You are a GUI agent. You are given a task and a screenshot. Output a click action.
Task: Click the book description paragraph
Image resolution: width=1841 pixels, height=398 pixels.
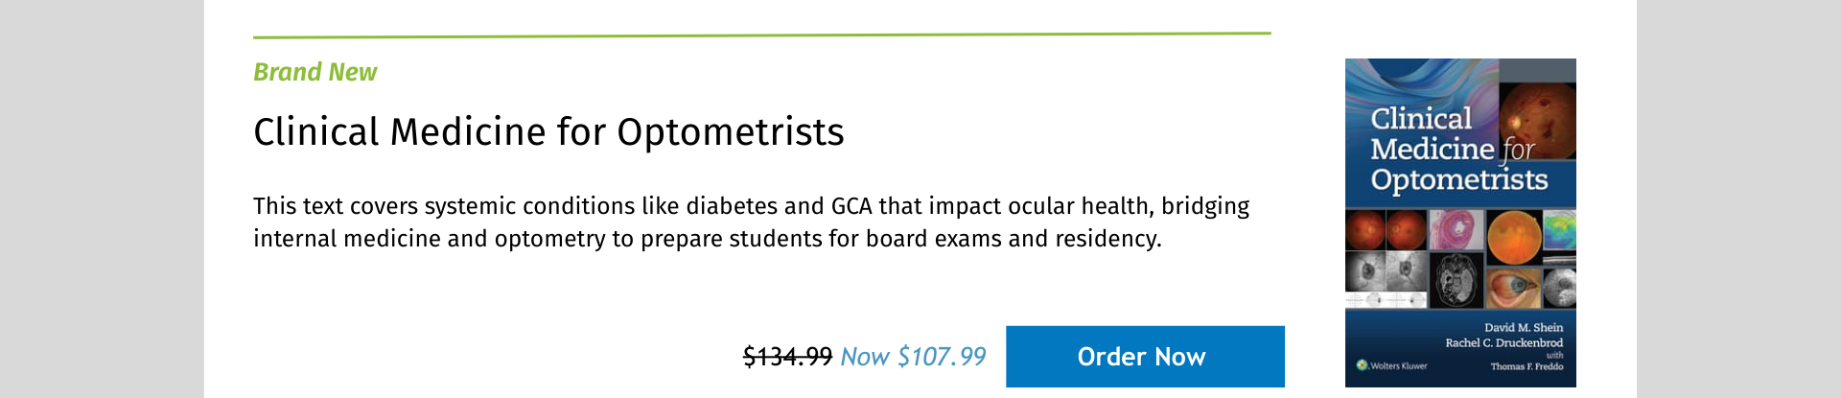(751, 222)
